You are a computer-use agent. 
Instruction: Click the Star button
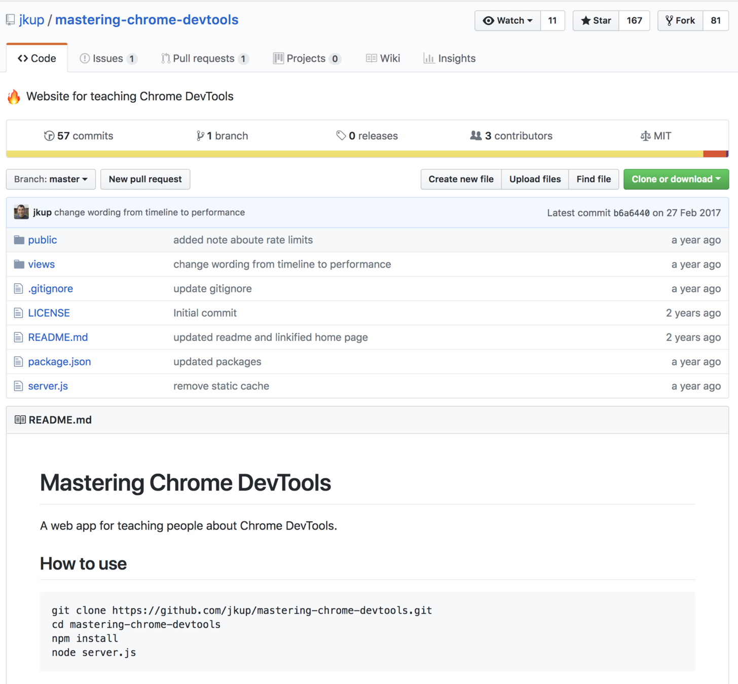596,20
